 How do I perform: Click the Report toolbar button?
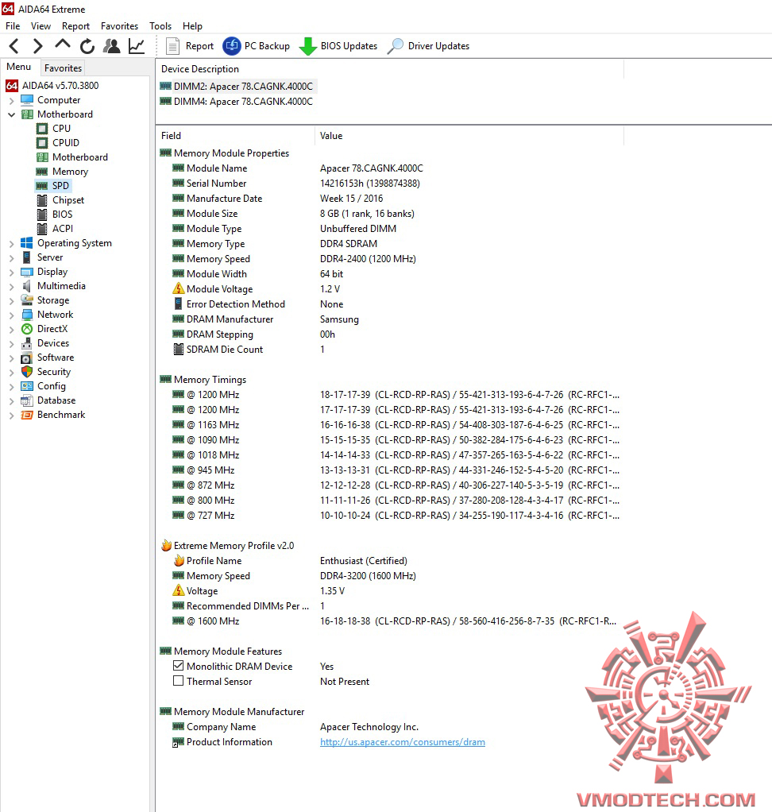click(190, 46)
